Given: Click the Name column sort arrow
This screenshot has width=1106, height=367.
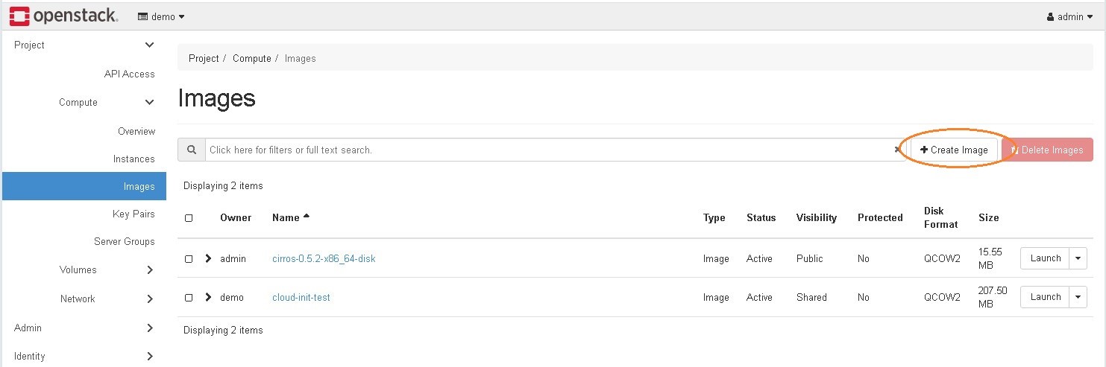Looking at the screenshot, I should pos(306,217).
